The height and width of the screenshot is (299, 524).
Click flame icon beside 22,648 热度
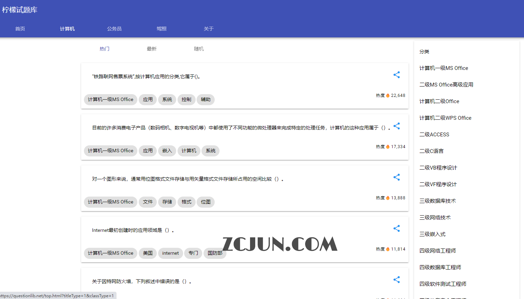coord(388,96)
